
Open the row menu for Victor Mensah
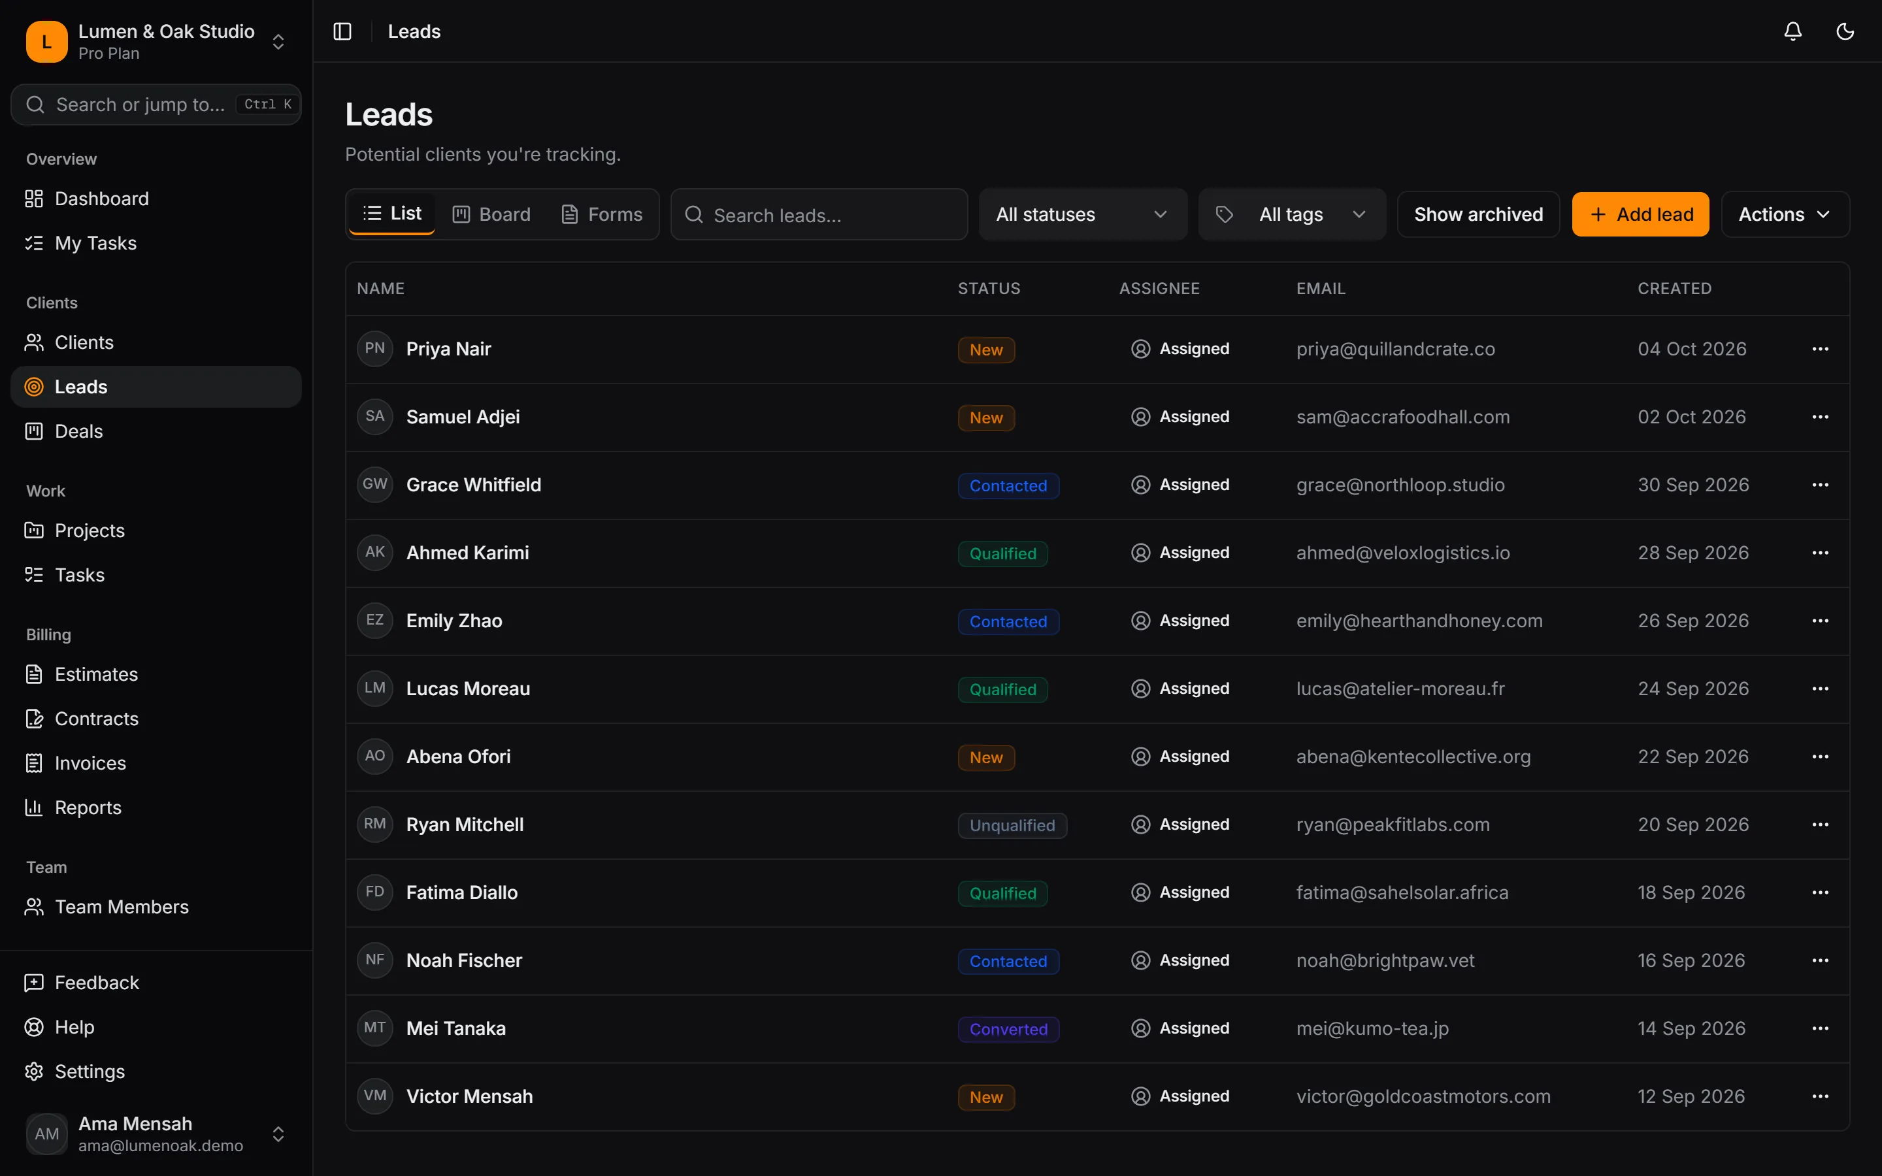[1820, 1097]
